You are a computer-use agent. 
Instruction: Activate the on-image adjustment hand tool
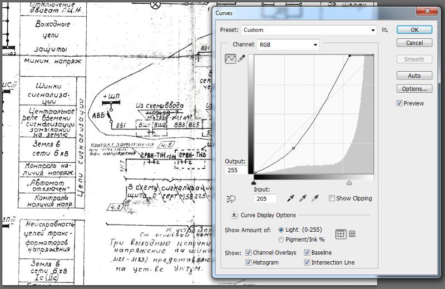point(231,198)
